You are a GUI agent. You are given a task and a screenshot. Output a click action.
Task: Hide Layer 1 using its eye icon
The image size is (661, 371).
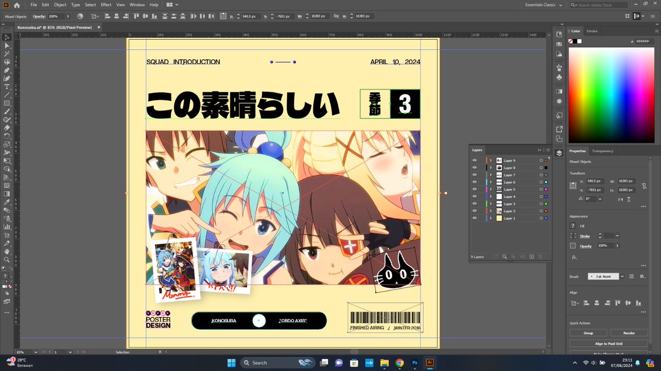[474, 218]
